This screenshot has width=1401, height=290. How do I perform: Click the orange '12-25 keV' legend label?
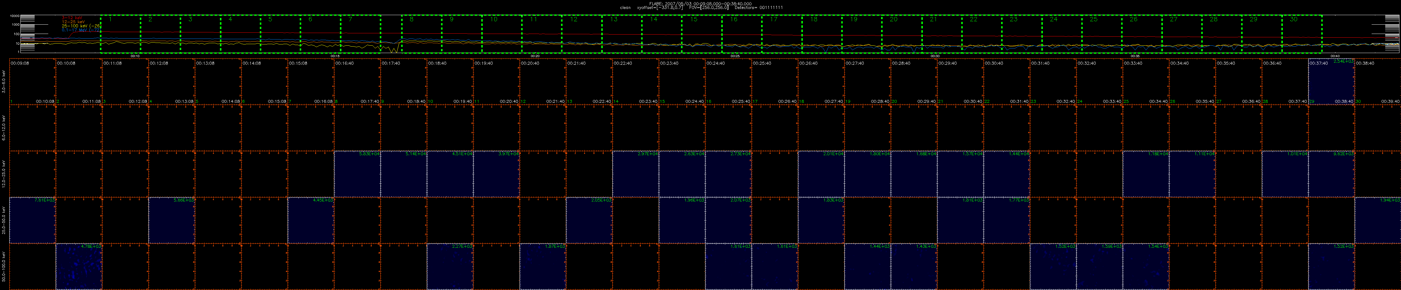click(73, 22)
